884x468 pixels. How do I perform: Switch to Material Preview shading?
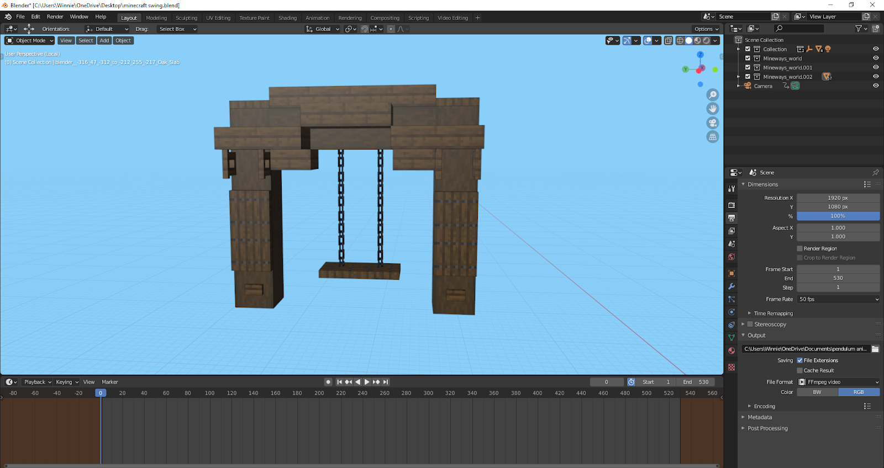point(697,40)
